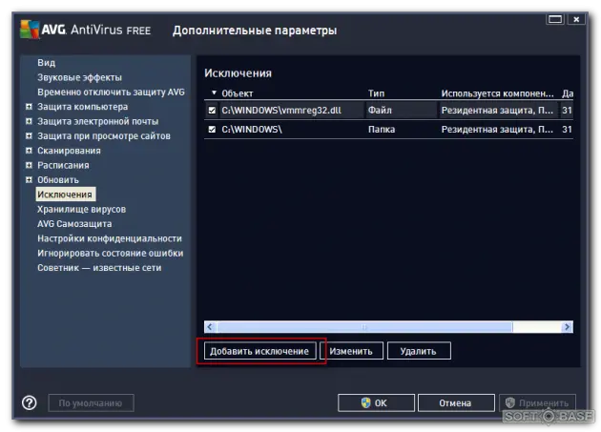Expand the Обновить tree node

[x=29, y=180]
